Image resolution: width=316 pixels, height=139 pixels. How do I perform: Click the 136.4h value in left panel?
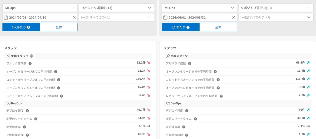click(141, 79)
